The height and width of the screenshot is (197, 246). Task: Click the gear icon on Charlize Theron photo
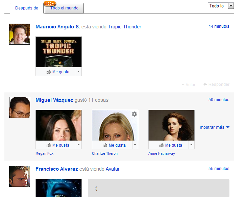pos(134,114)
